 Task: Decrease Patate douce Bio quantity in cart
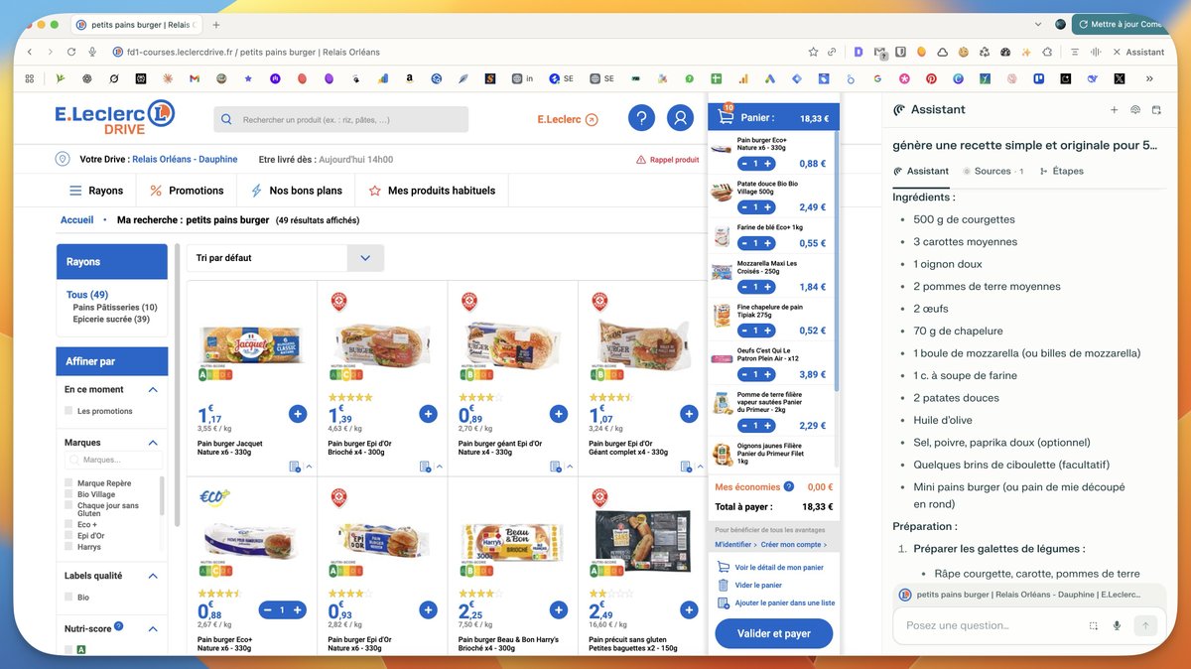[x=744, y=207]
